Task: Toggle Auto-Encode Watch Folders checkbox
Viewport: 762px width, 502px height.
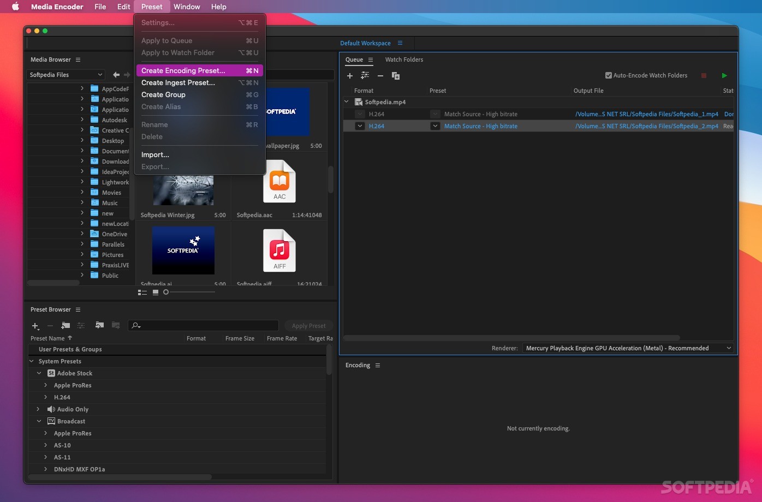Action: (x=608, y=75)
